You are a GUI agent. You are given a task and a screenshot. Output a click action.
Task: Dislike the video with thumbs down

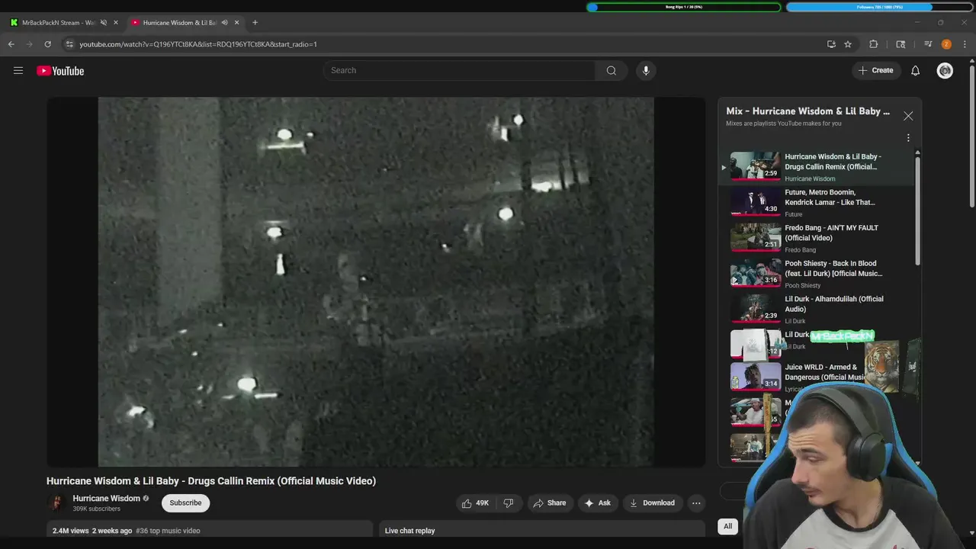509,503
